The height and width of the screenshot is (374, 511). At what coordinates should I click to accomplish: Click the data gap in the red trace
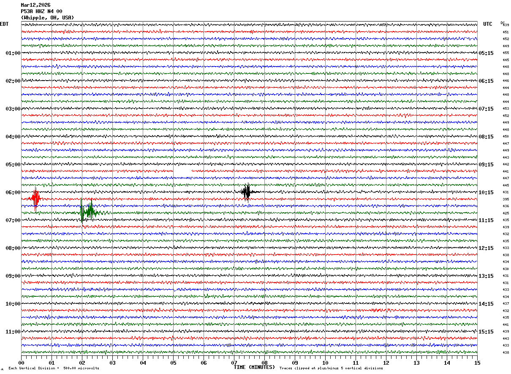click(182, 171)
